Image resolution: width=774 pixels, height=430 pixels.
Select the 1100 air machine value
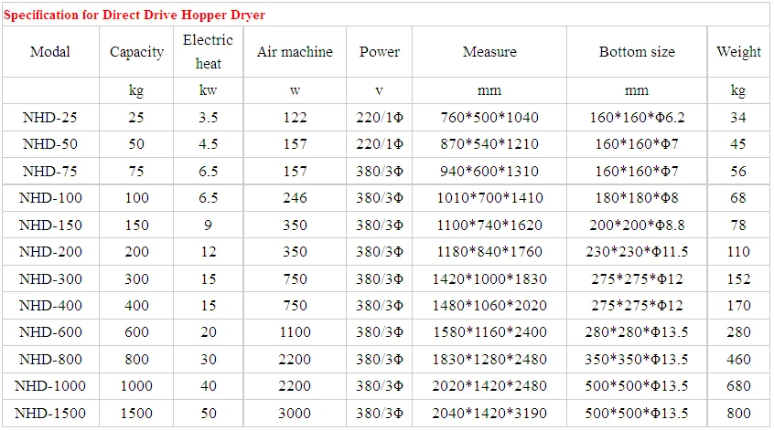295,333
